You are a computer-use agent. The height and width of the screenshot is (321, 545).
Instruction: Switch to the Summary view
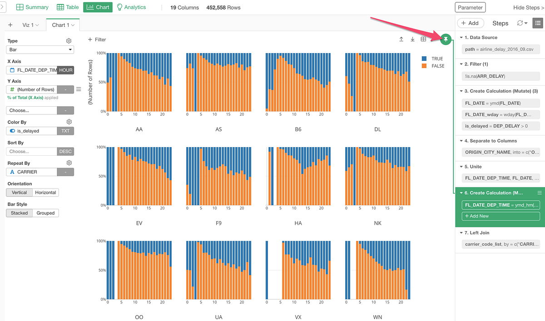[x=32, y=7]
